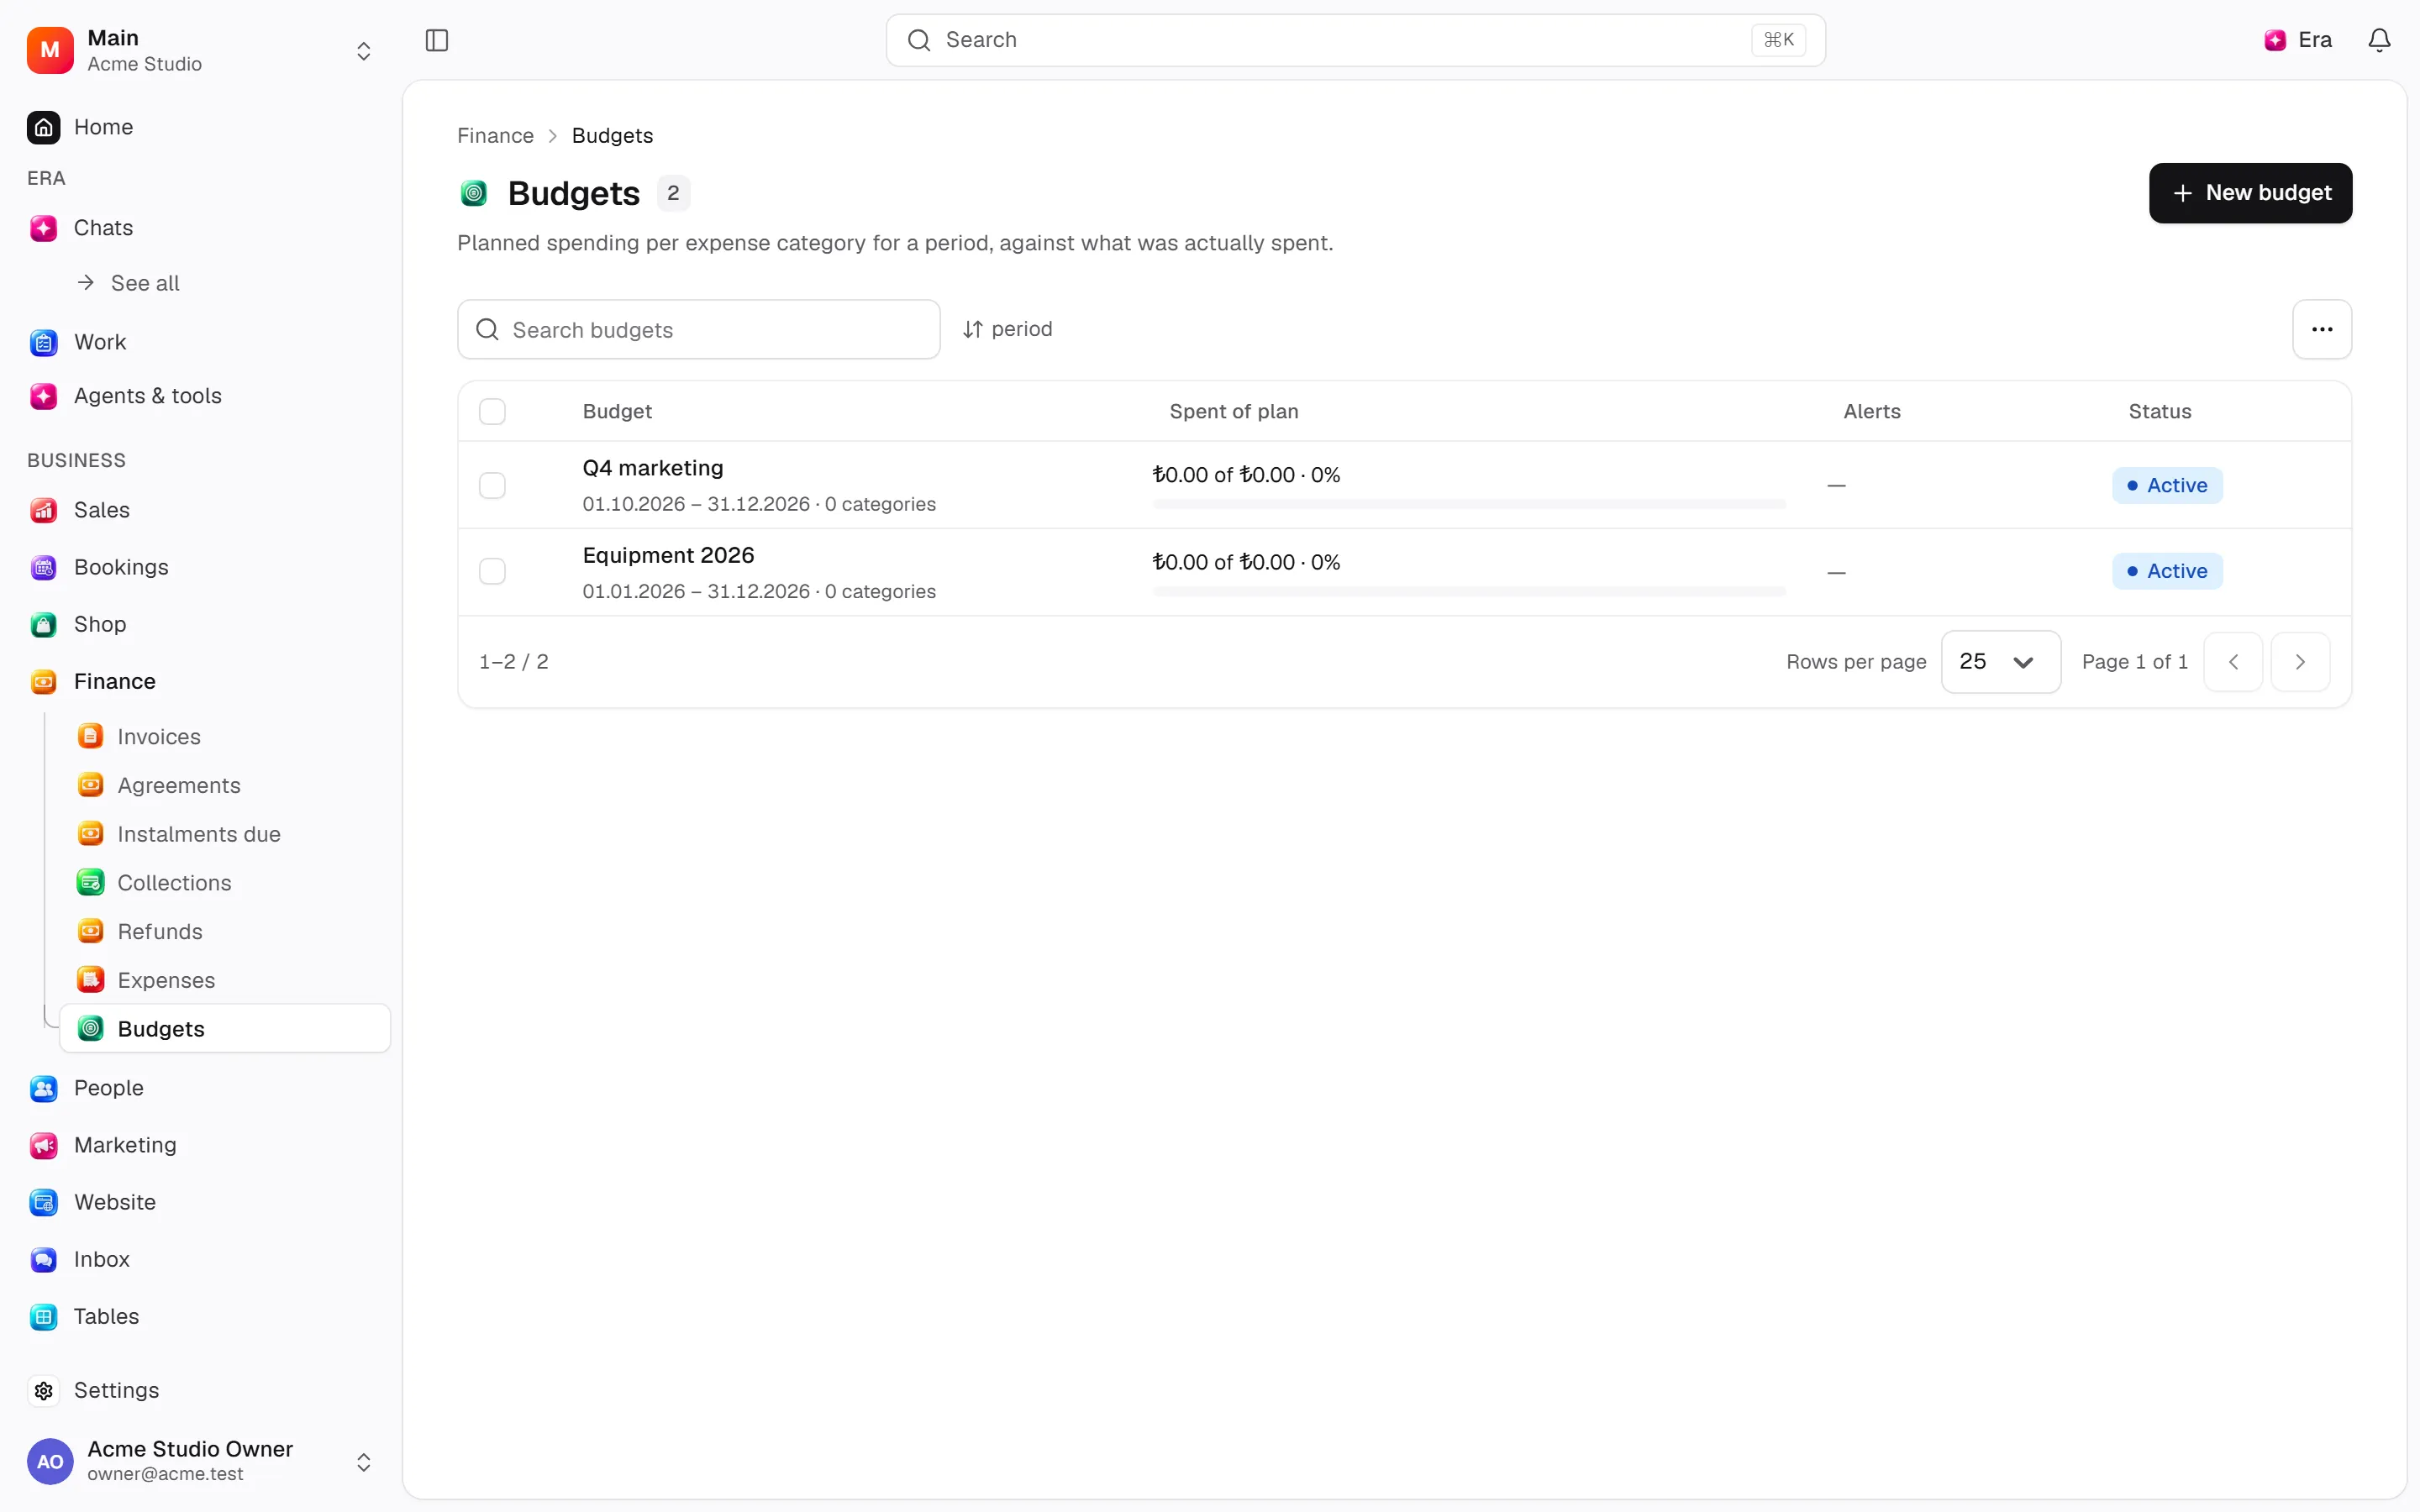Collapse the Finance sidebar section
Screen dimensions: 2420x1512
[114, 681]
